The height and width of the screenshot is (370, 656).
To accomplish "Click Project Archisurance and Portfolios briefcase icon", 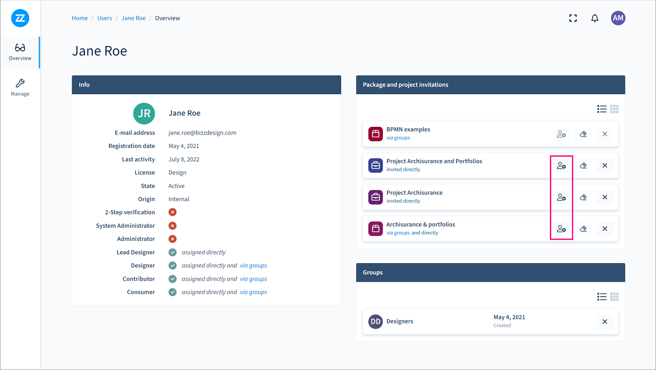I will click(376, 166).
